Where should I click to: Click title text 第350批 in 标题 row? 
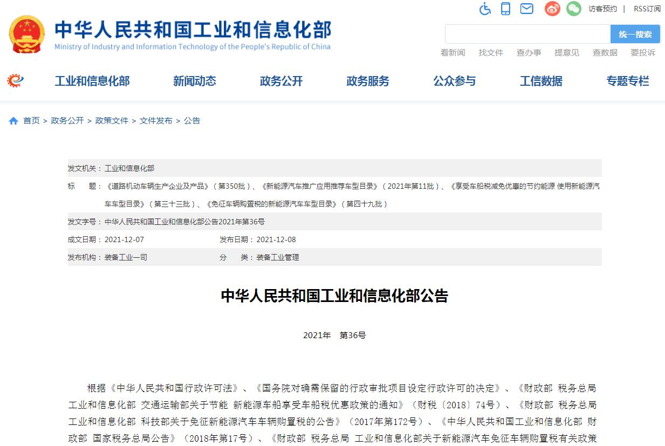pyautogui.click(x=233, y=186)
